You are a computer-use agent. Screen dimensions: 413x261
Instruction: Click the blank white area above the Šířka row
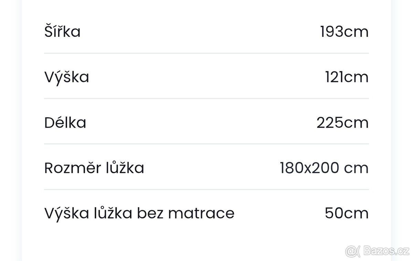coord(206,9)
